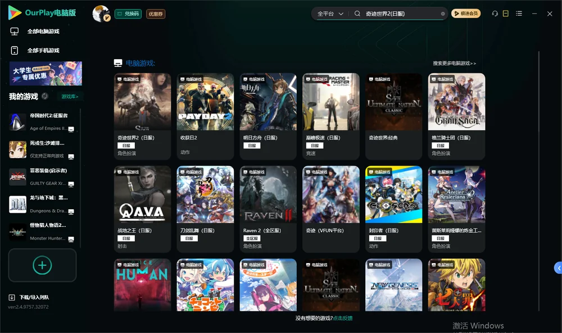
Task: Open the 奇迹 (VFUN平台) game card
Action: tap(331, 209)
